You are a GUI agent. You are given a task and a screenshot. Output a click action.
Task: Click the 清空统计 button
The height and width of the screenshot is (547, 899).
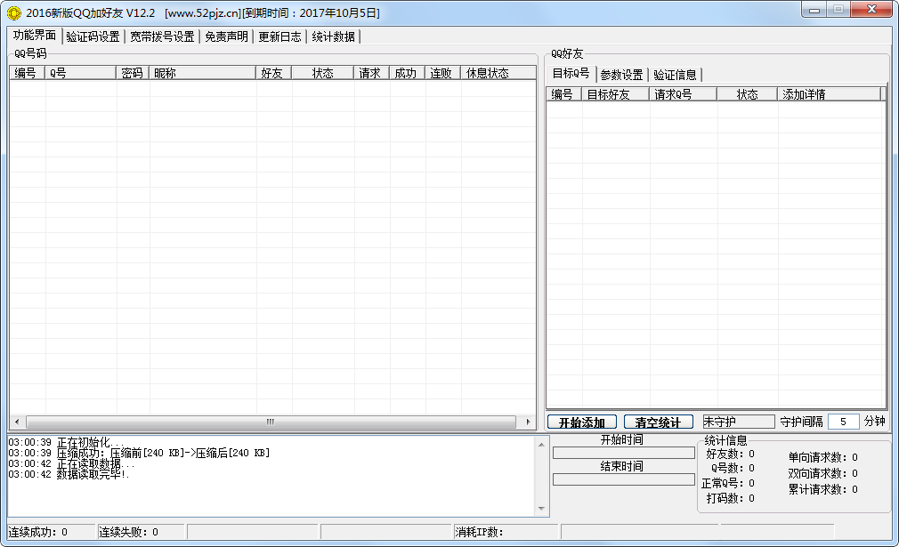point(658,422)
